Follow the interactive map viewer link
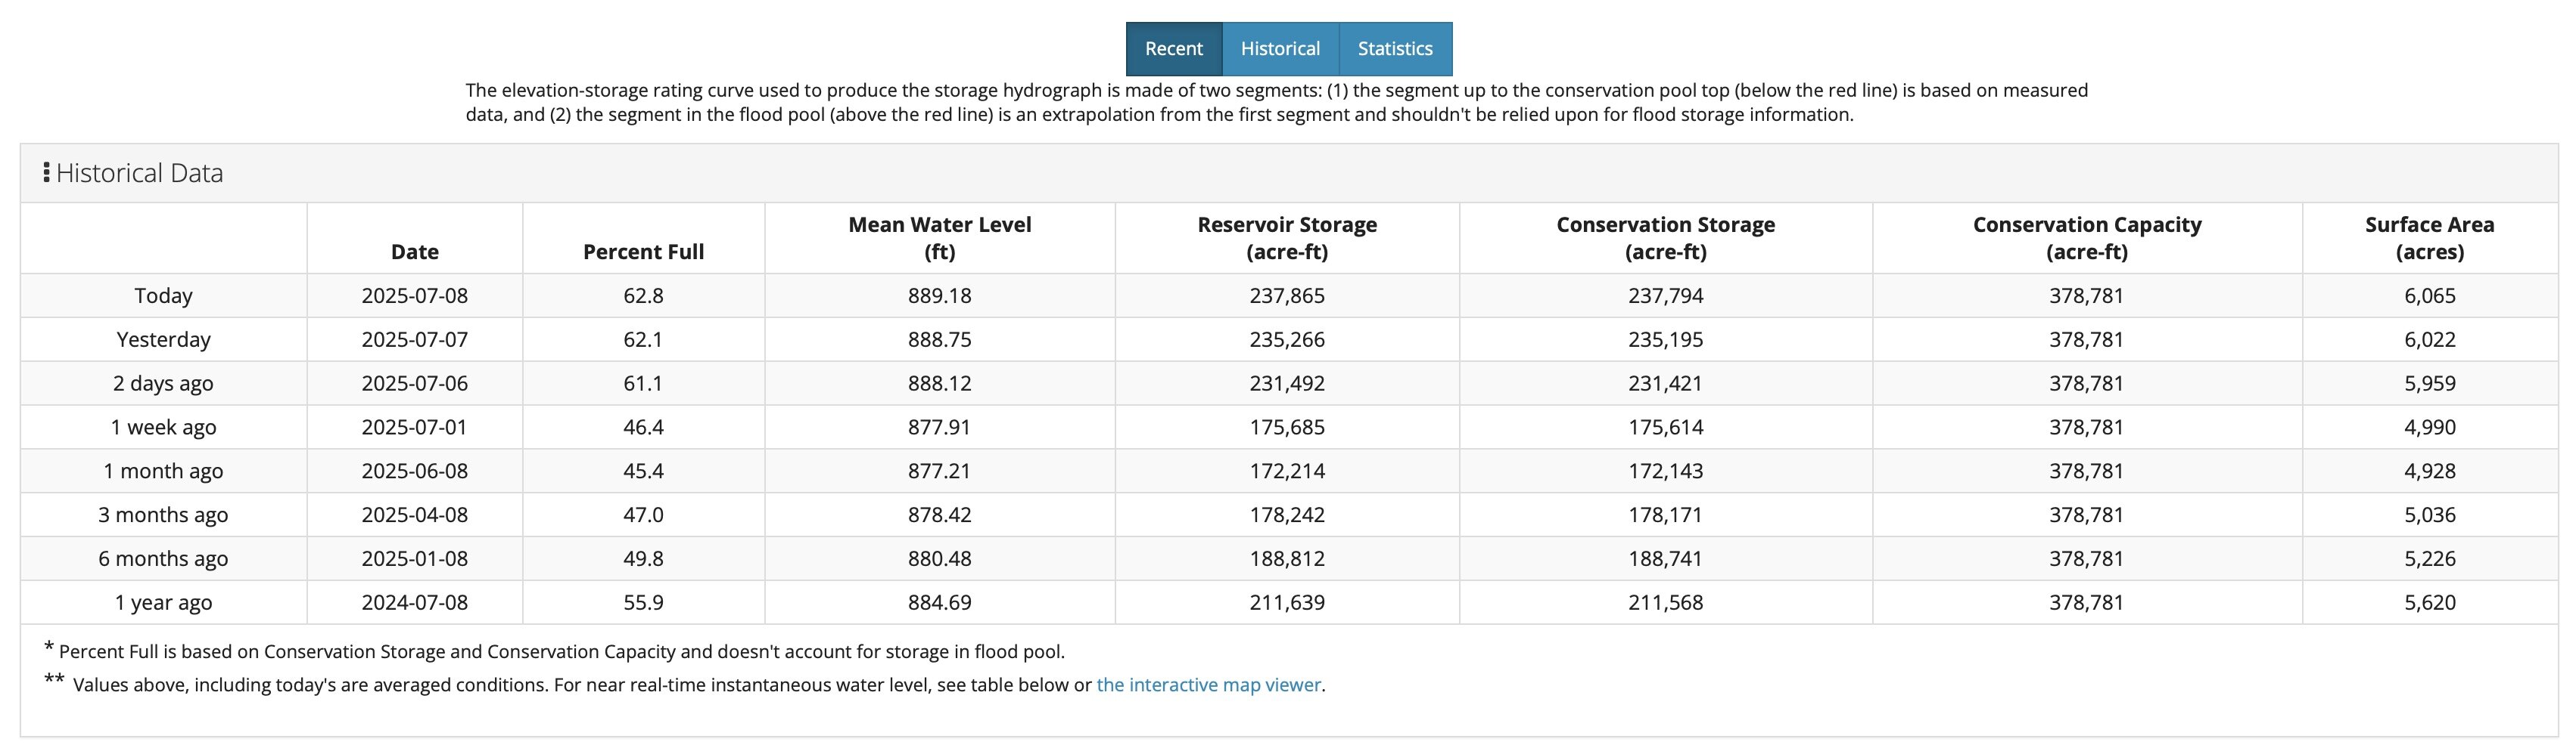This screenshot has width=2576, height=745. 1209,685
